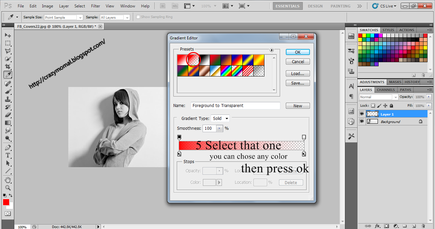Select the Brush tool
Viewport: 435px width, 229px height.
point(8,92)
